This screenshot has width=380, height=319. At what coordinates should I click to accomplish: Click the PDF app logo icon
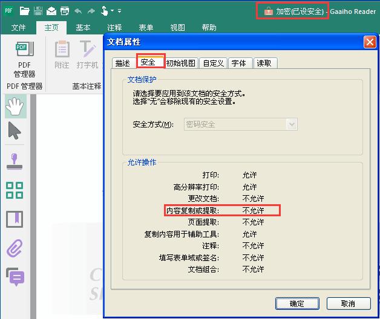click(8, 11)
